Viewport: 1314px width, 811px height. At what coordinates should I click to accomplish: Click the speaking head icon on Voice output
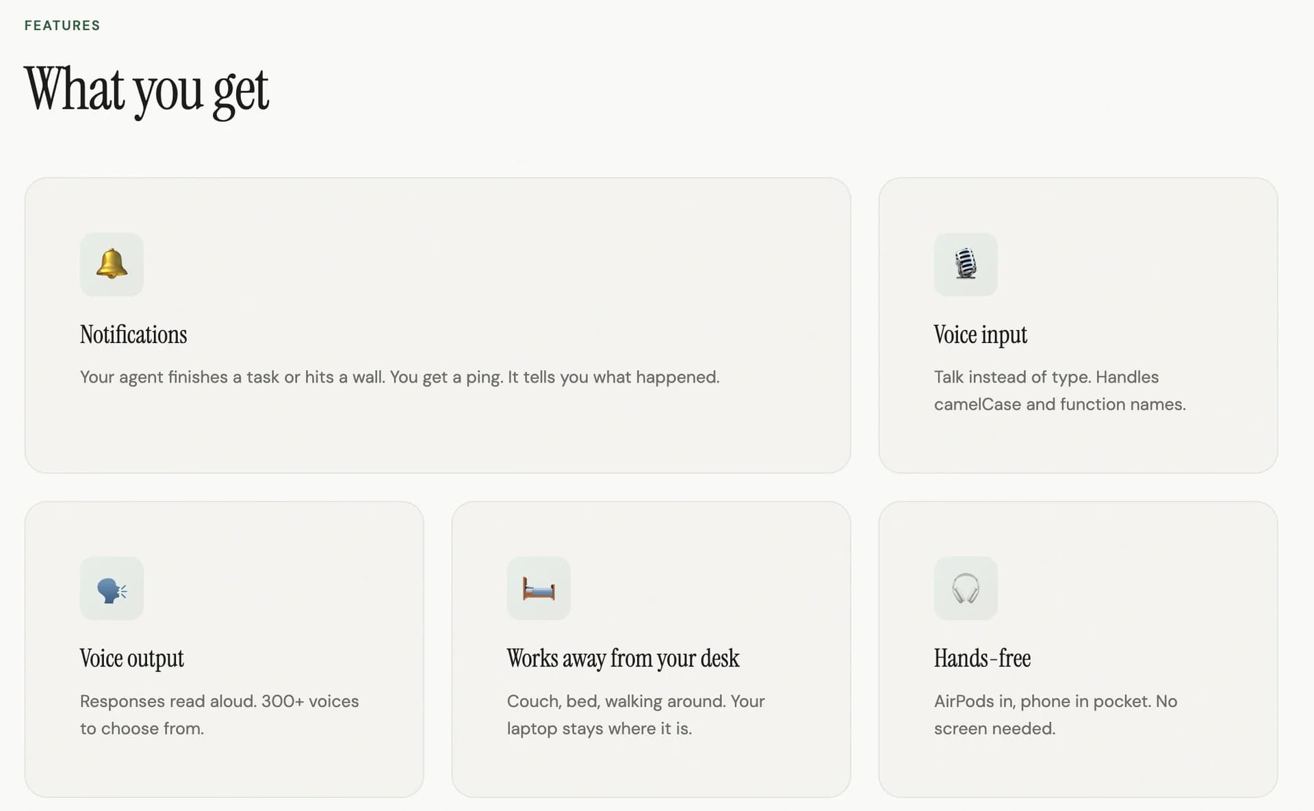112,589
